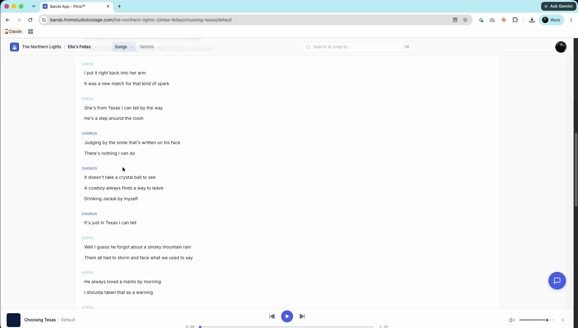Expand the Songs dropdown
Screen dimensions: 578x328
pyautogui.click(x=124, y=47)
